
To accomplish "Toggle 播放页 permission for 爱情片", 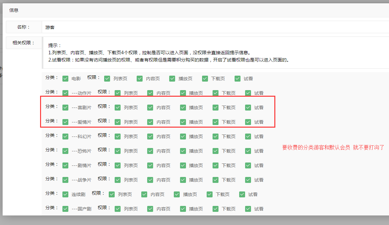I will [x=183, y=122].
